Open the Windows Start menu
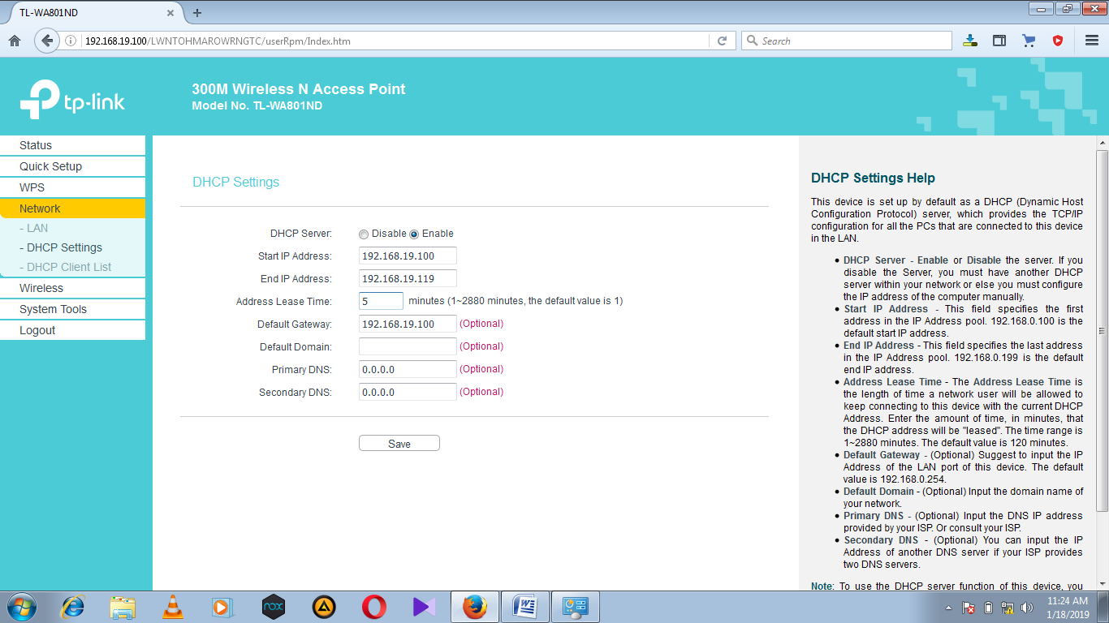This screenshot has width=1109, height=623. pos(22,606)
